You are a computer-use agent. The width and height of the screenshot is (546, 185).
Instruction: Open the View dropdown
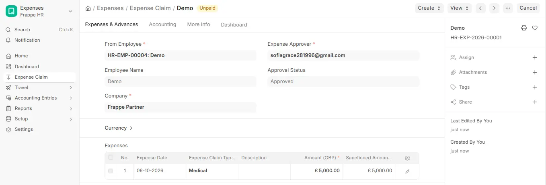pyautogui.click(x=460, y=8)
